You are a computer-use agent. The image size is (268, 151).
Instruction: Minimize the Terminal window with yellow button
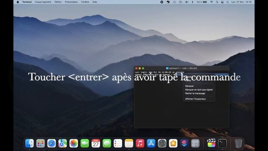coord(139,68)
